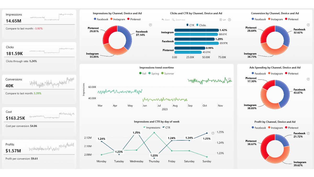314x177 pixels.
Task: Open help icon in Clicks and CTR chart
Action: [x=229, y=20]
